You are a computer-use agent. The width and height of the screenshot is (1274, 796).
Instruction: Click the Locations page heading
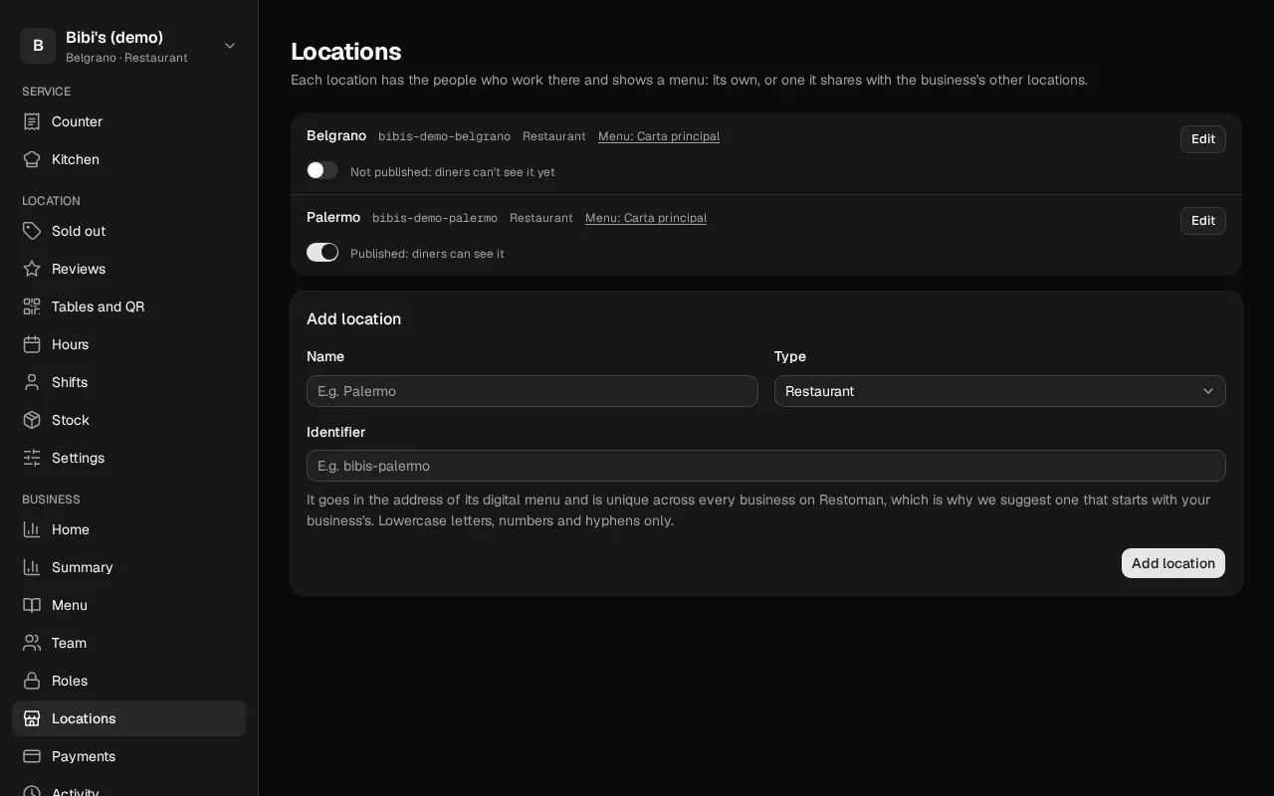click(346, 52)
